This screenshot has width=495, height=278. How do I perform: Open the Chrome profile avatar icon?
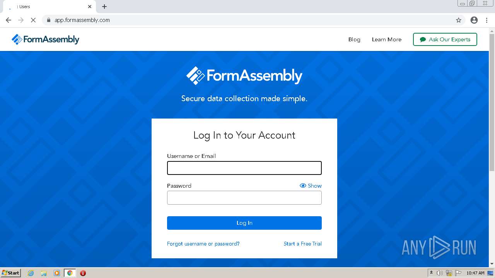tap(474, 20)
